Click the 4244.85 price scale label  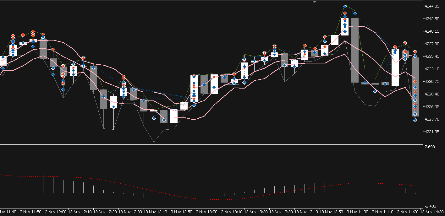[x=433, y=6]
